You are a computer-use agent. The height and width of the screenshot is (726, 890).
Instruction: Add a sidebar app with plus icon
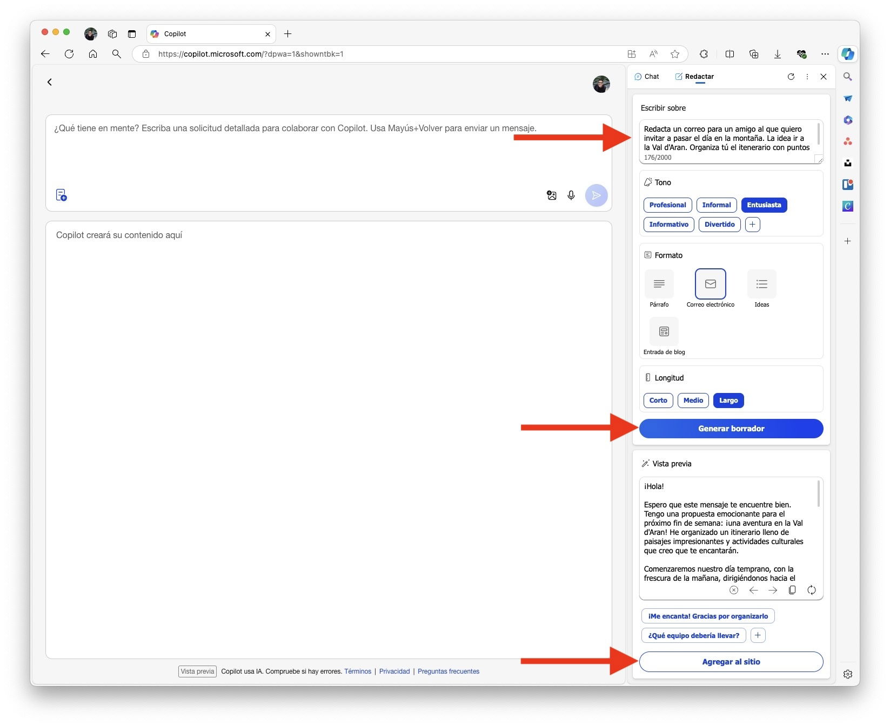847,241
